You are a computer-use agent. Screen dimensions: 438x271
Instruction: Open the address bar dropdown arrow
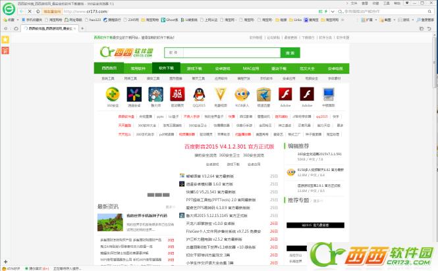tap(333, 11)
